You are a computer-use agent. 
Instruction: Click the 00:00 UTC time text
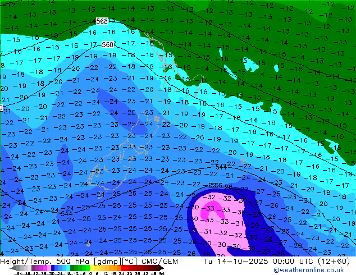294,262
